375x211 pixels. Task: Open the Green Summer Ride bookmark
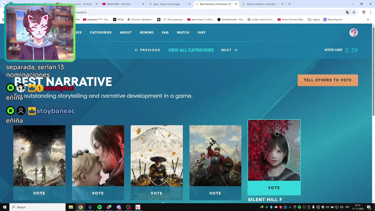[x=291, y=20]
